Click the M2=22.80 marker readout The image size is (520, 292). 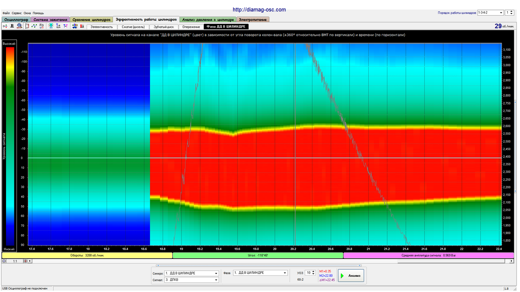(x=326, y=276)
